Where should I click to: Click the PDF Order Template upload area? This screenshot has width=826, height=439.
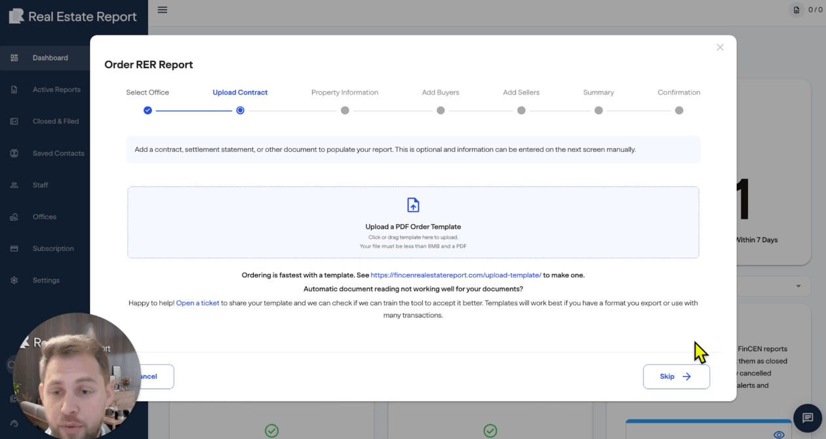pos(413,222)
